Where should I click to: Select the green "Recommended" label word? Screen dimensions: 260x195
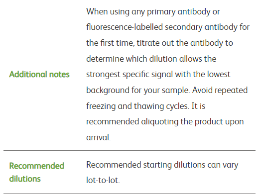coord(37,166)
